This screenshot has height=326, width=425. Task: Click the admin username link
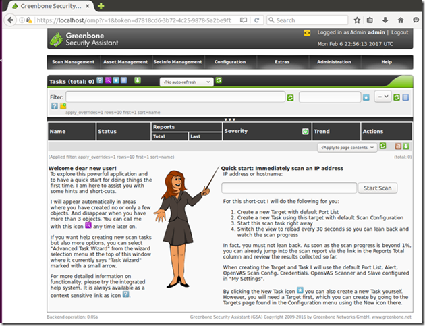tap(376, 32)
